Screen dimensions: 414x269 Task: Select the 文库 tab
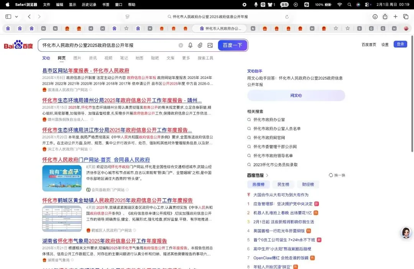[170, 58]
